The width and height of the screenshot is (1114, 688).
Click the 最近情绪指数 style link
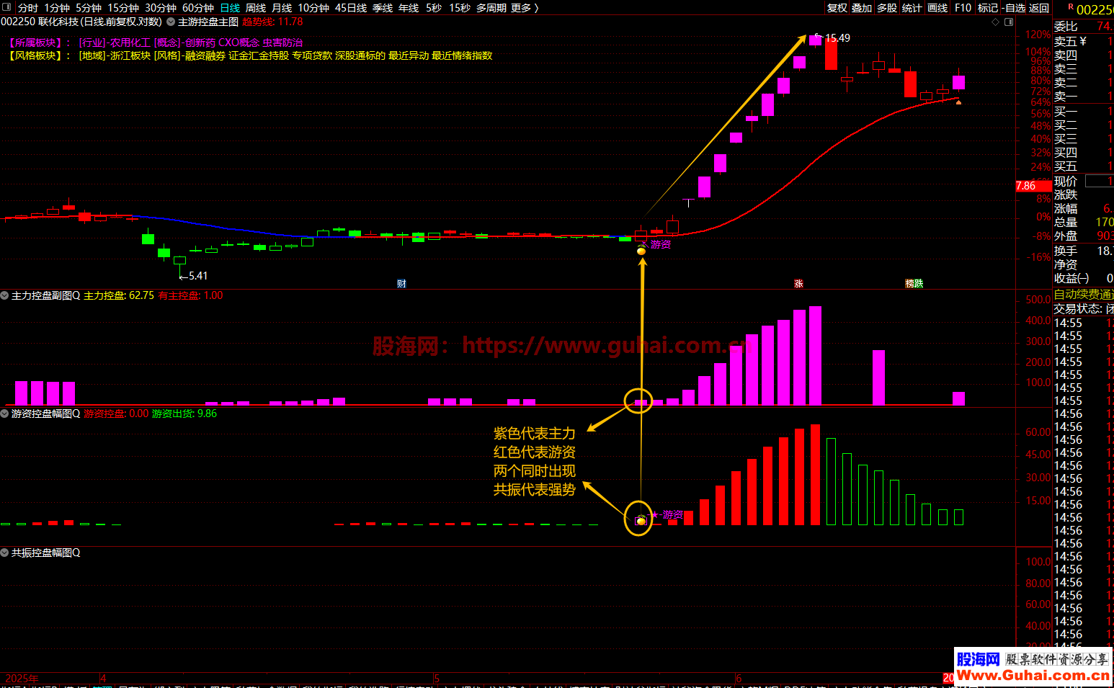point(462,55)
